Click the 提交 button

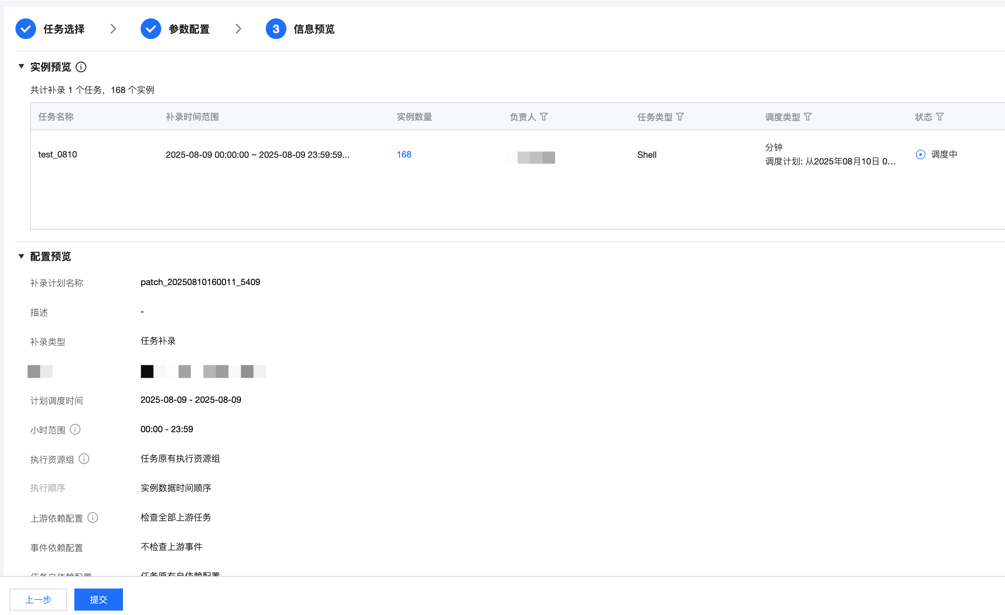[98, 599]
